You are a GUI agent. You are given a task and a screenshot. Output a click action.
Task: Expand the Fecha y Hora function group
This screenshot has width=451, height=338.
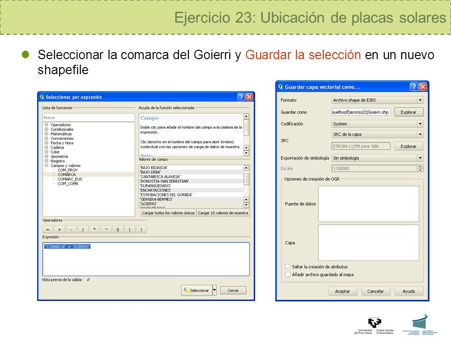[47, 143]
